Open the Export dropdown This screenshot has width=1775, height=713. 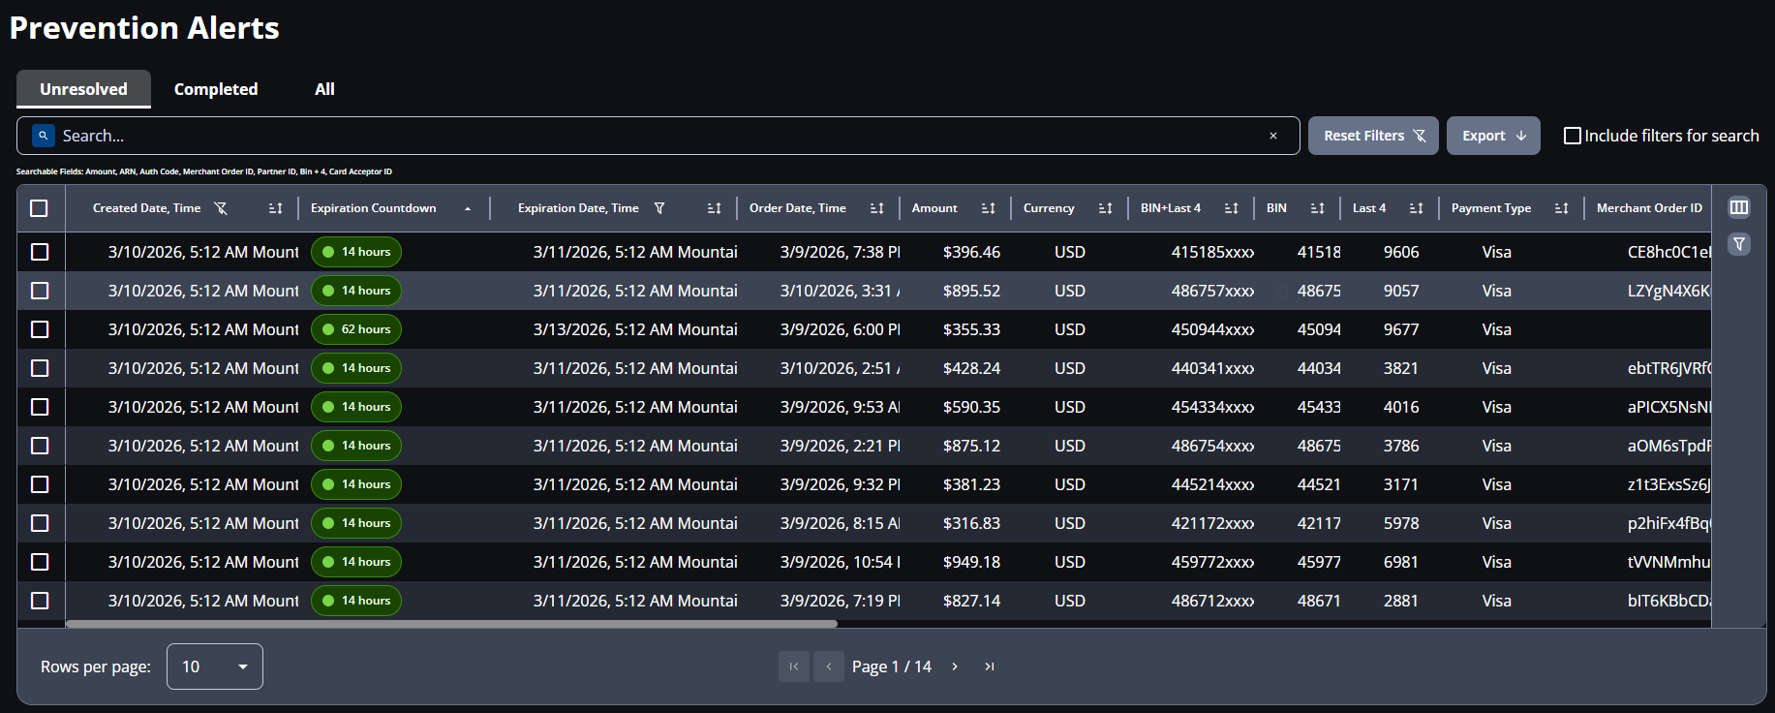(1493, 136)
